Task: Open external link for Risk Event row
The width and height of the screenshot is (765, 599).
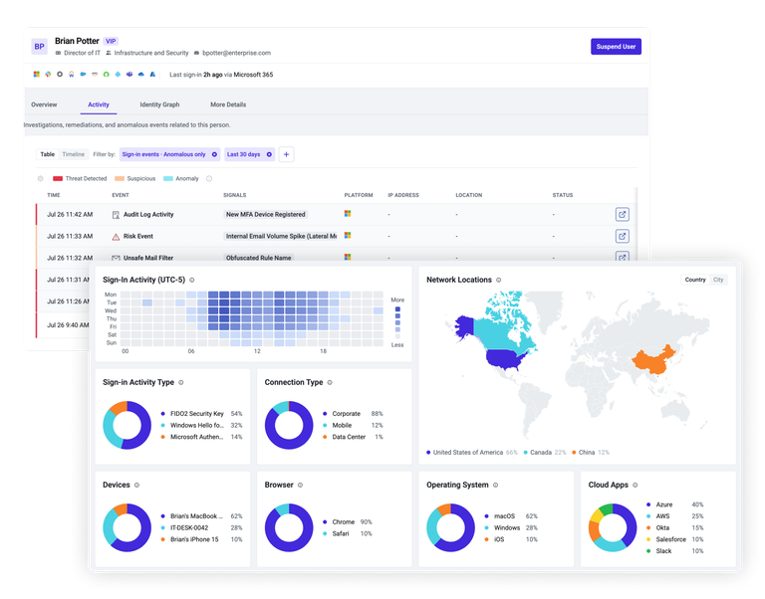Action: 622,237
